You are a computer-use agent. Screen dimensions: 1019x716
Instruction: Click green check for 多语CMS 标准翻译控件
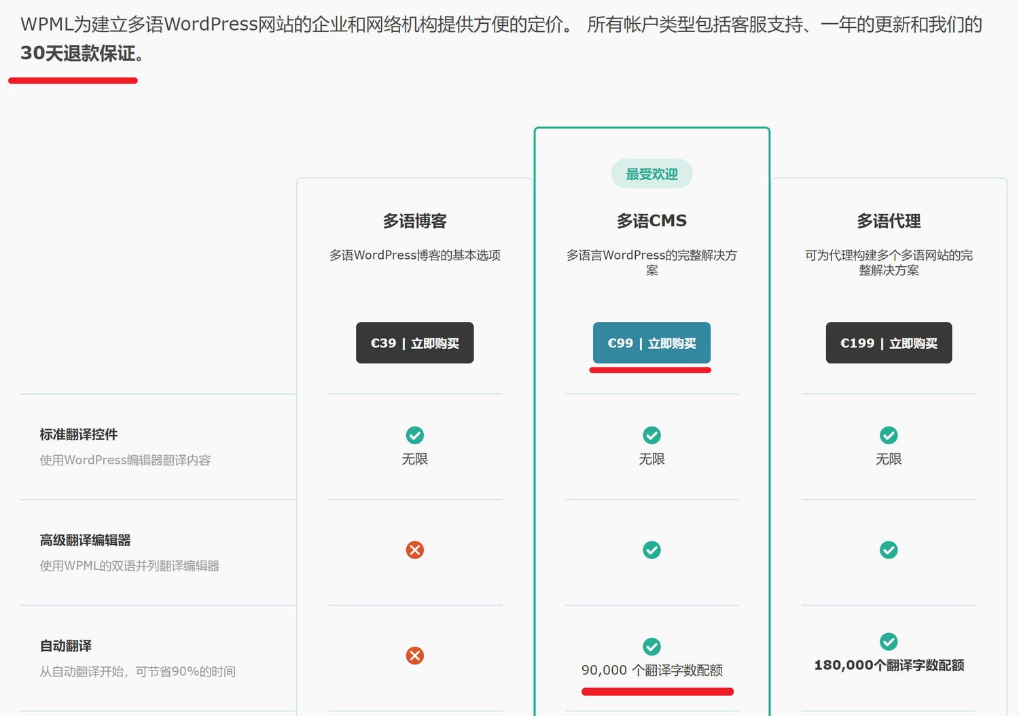tap(651, 435)
